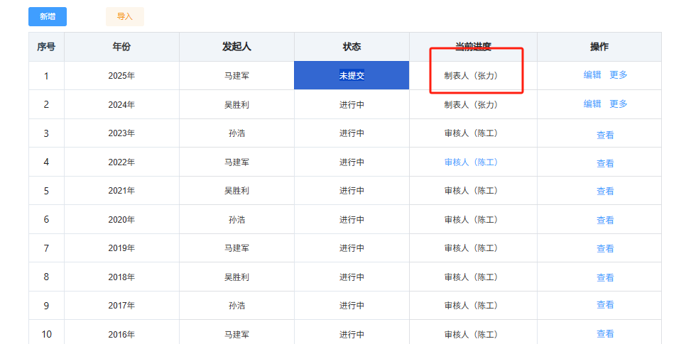Select the highlighted 未提交 status cell
This screenshot has width=691, height=344.
(352, 75)
